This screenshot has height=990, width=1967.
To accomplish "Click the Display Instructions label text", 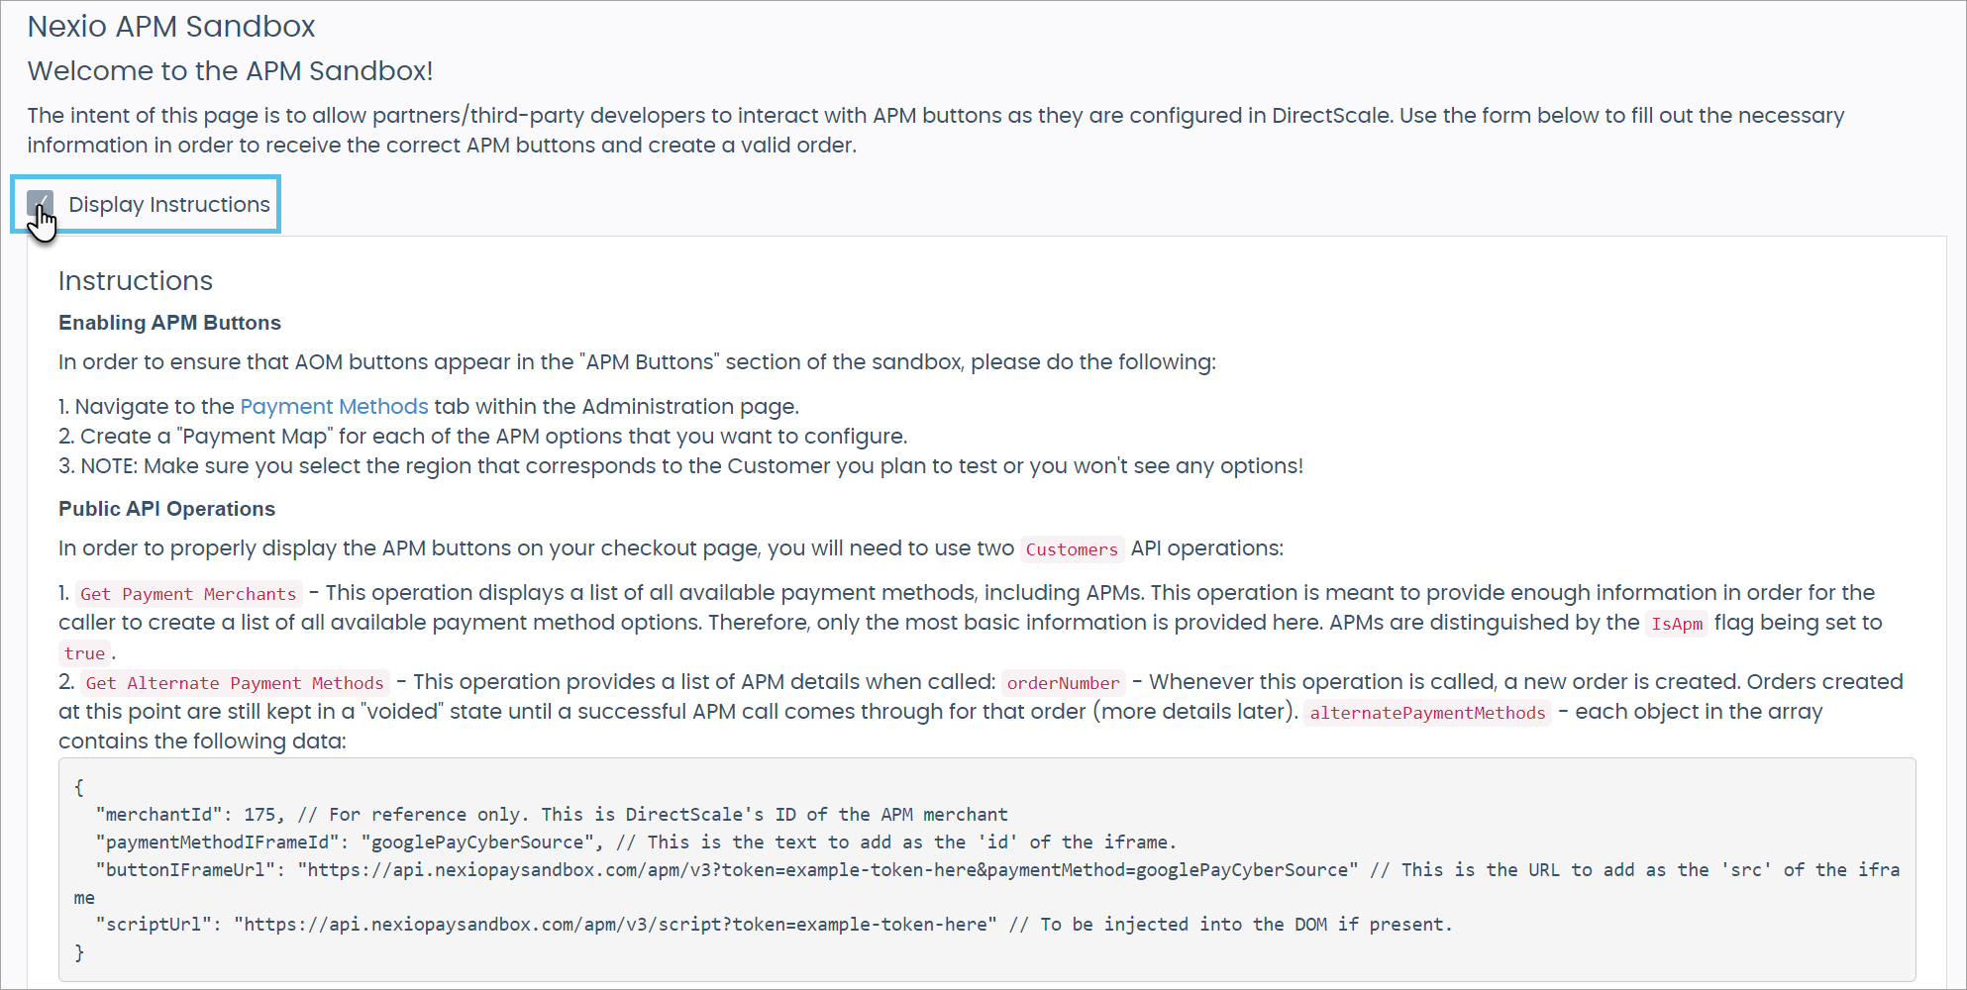I will point(168,205).
